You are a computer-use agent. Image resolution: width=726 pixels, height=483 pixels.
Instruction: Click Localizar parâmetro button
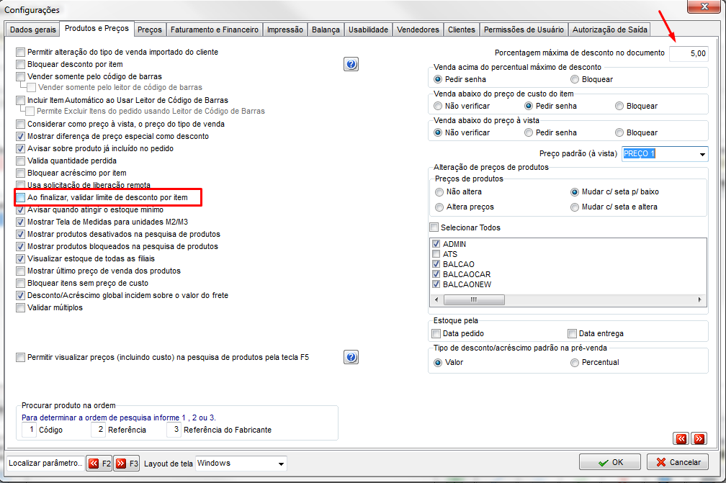[45, 463]
